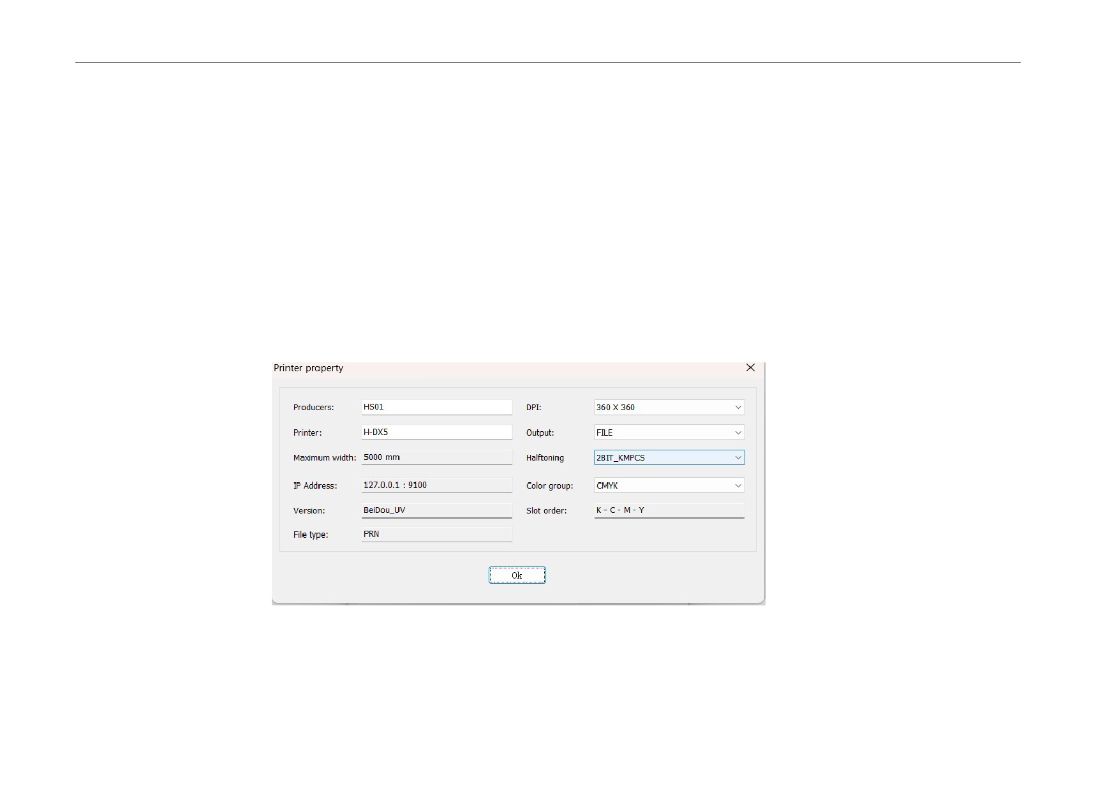Click the IP Address field 127.0.0.1 : 9100
1119x791 pixels.
(x=436, y=485)
